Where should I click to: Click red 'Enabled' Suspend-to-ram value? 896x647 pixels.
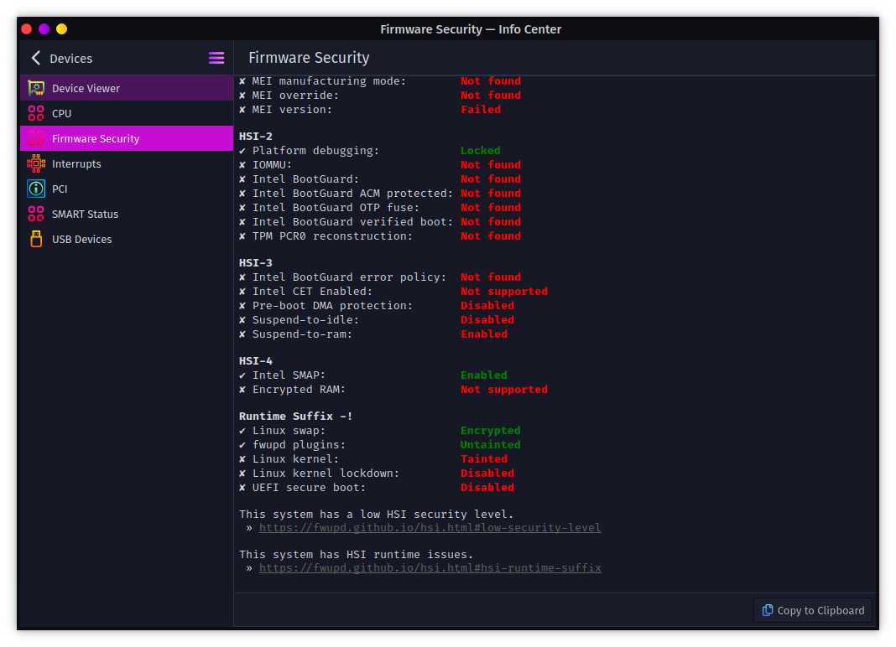pyautogui.click(x=484, y=334)
